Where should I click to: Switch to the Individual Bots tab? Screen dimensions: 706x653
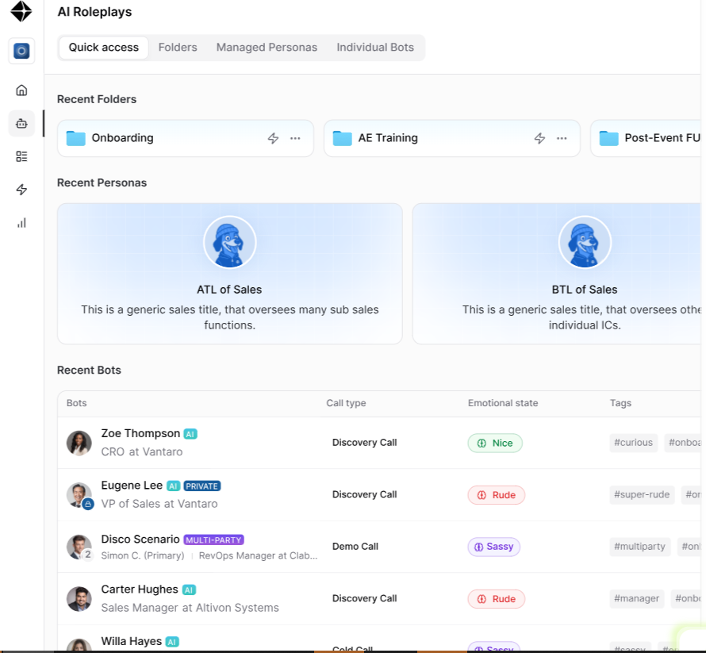[x=375, y=48]
